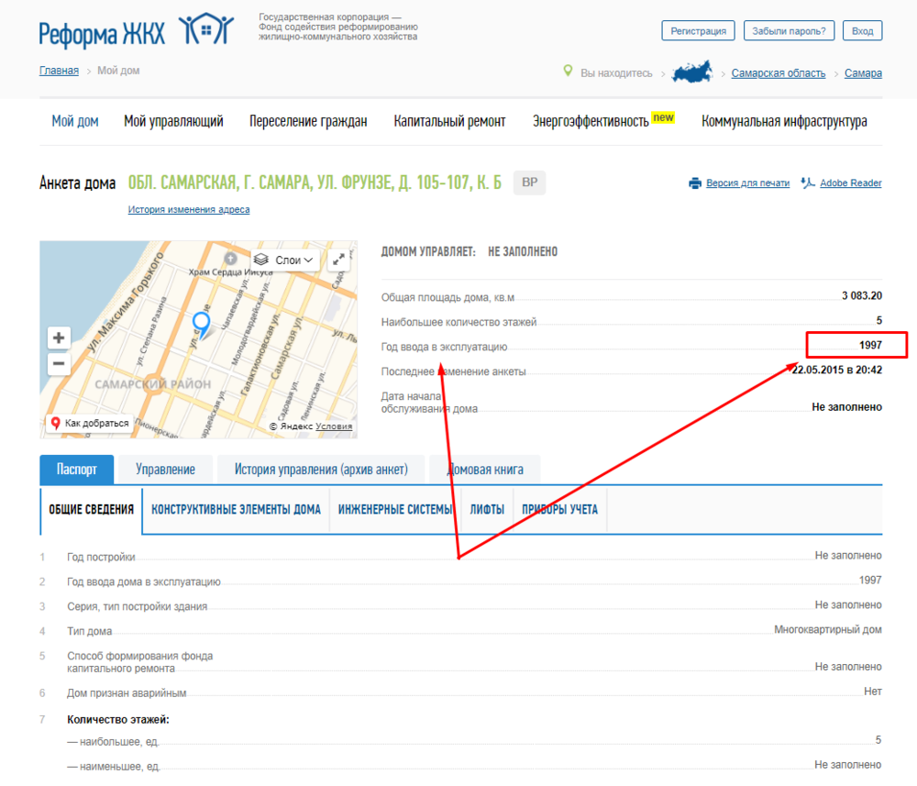The width and height of the screenshot is (917, 786).
Task: Click the Реформа ЖКХ house logo
Action: [x=206, y=30]
